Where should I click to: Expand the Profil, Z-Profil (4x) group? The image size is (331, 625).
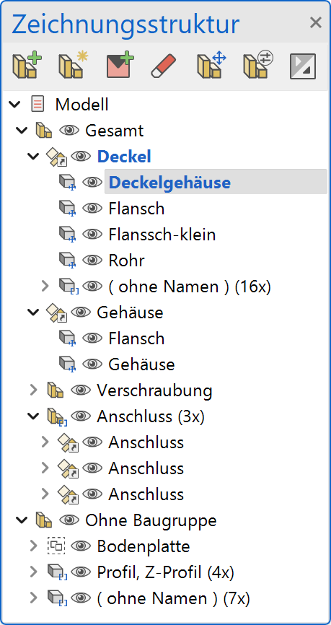click(33, 572)
